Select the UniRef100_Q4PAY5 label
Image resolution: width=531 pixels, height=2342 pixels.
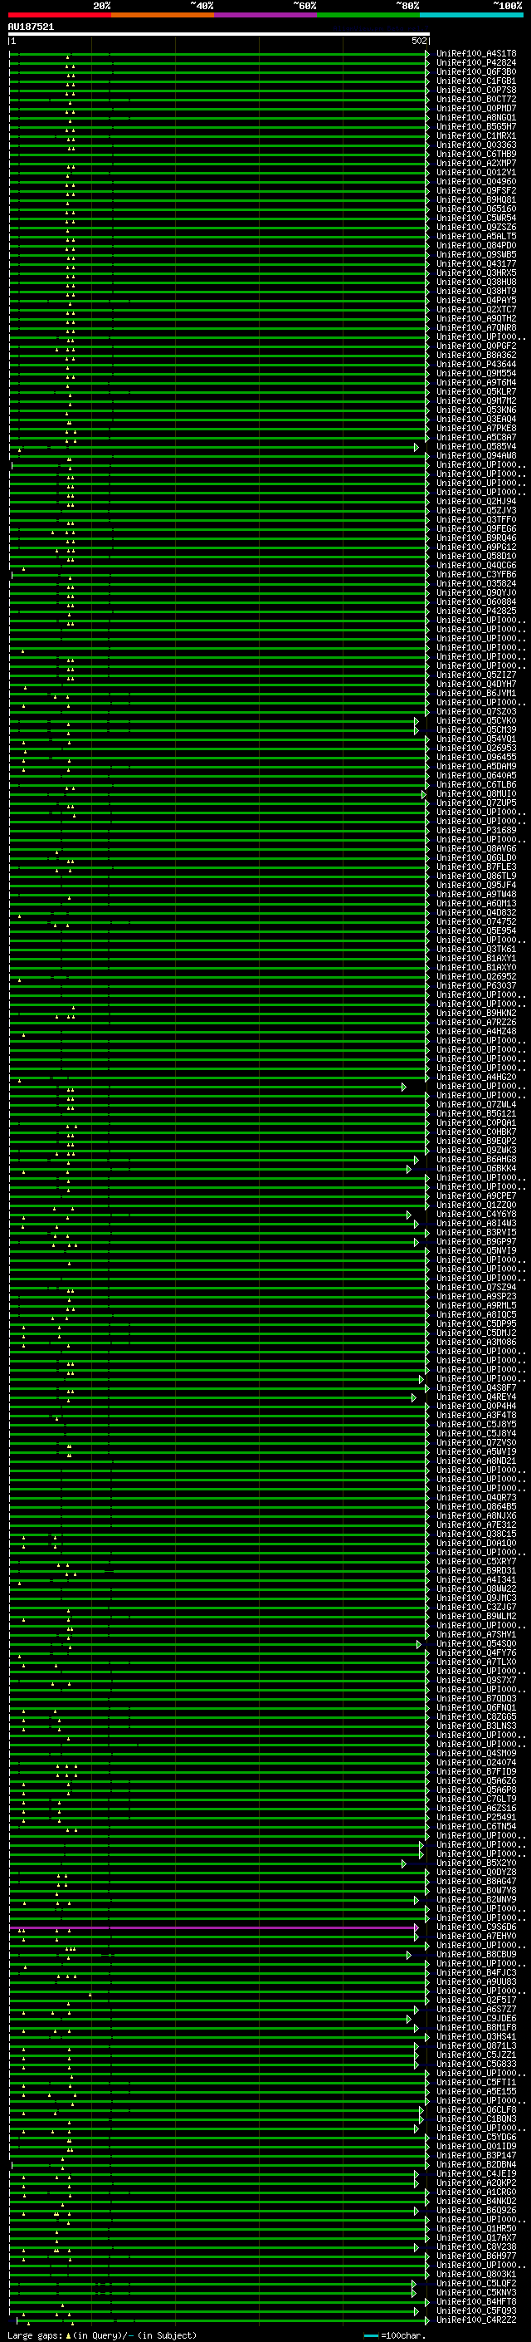point(476,300)
